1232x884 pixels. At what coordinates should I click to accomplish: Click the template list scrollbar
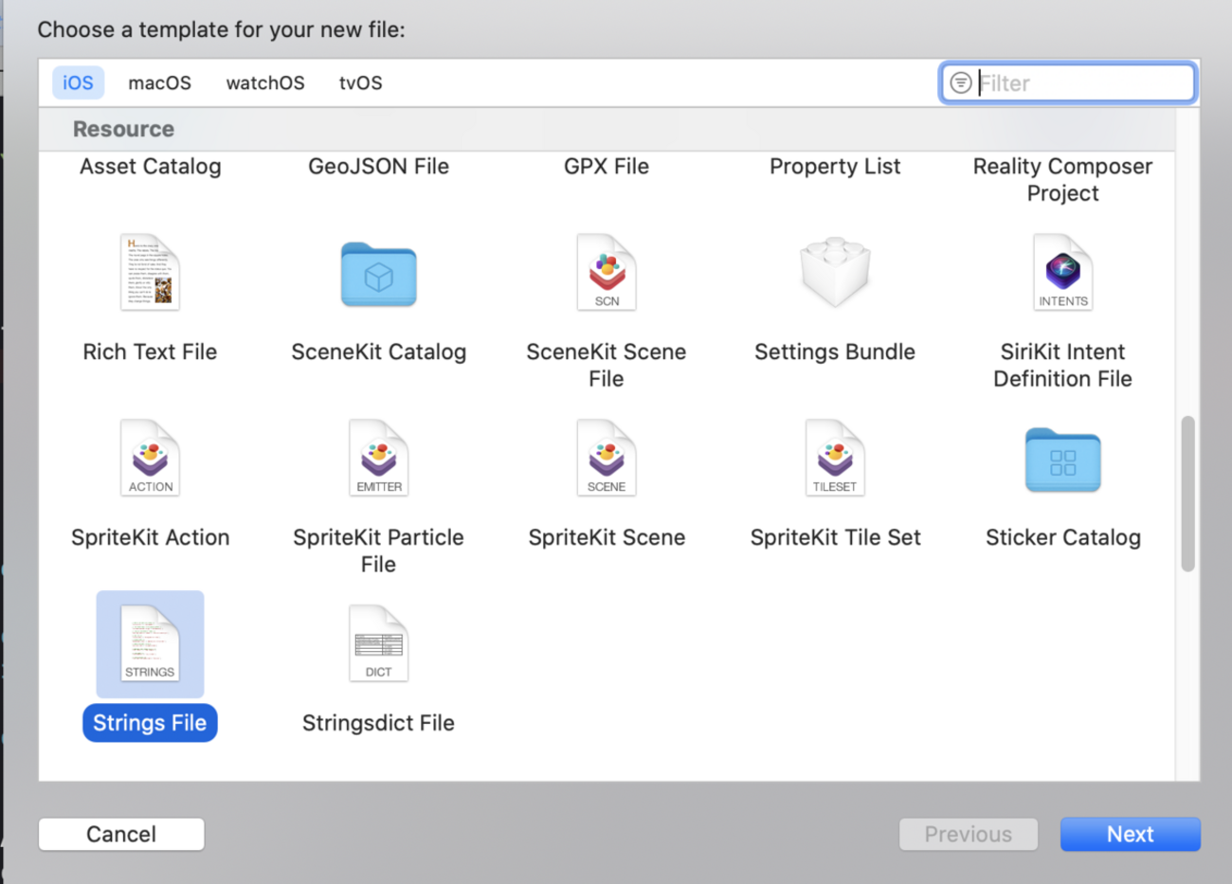click(x=1187, y=493)
